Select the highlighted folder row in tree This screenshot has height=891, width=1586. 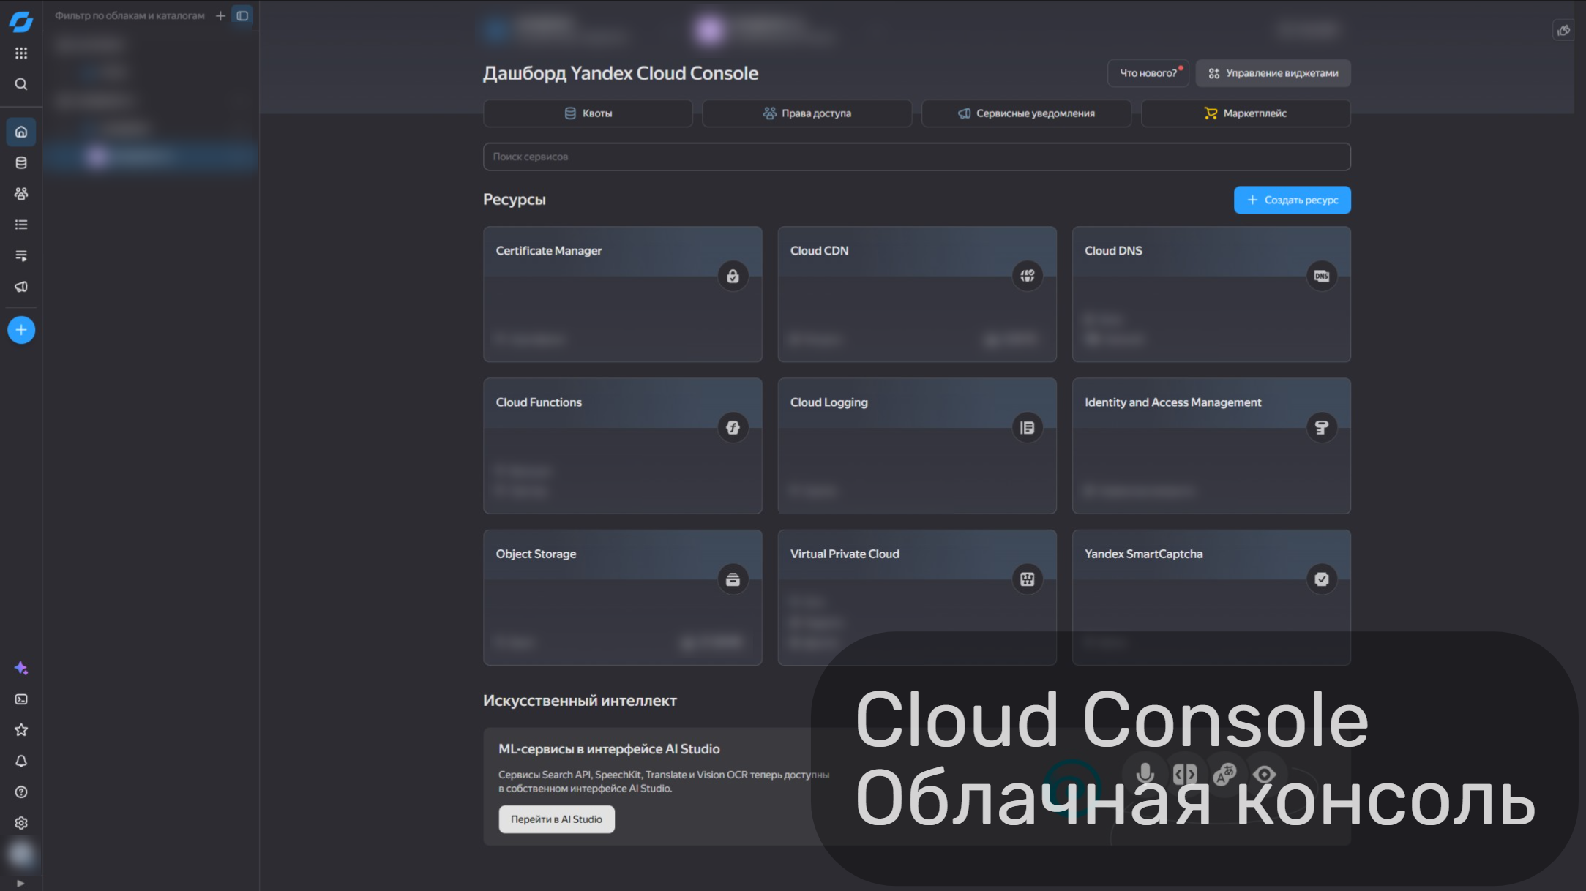coord(151,157)
